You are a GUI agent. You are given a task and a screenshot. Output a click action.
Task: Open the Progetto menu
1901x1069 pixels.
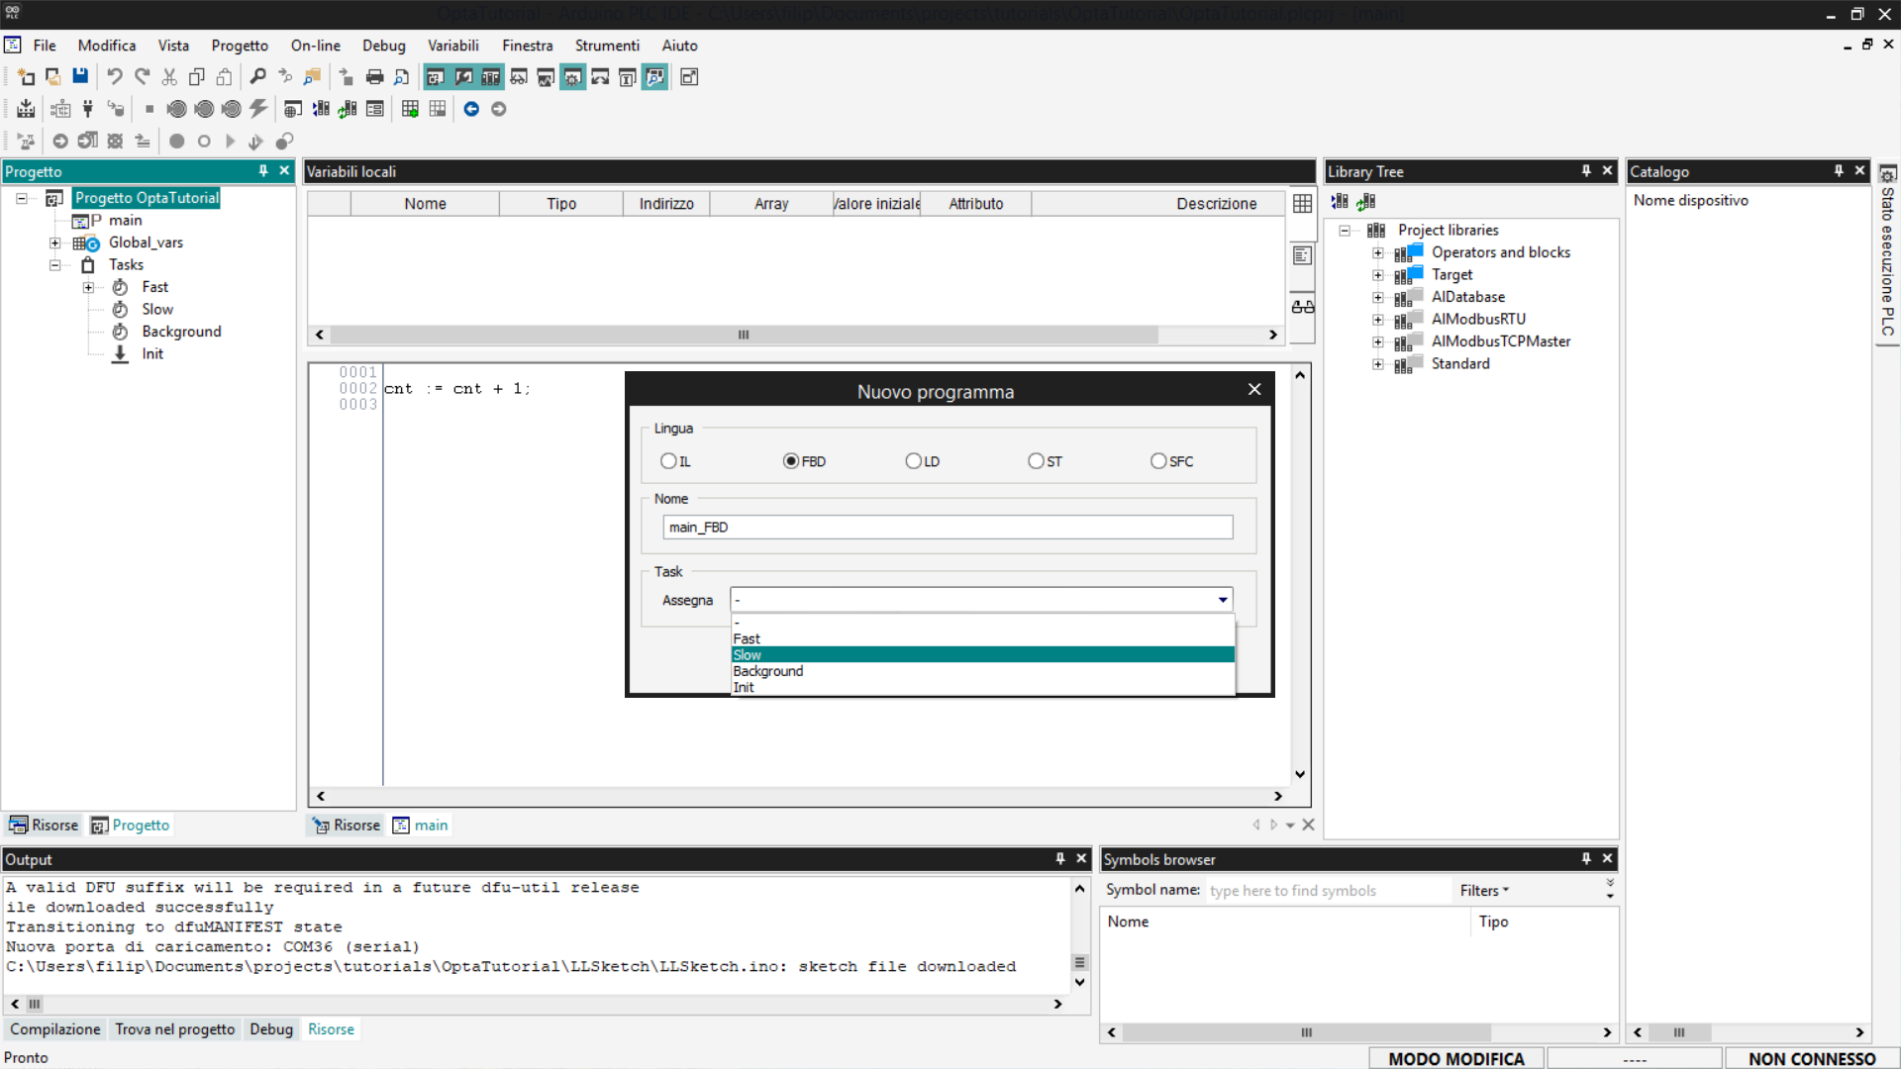240,46
